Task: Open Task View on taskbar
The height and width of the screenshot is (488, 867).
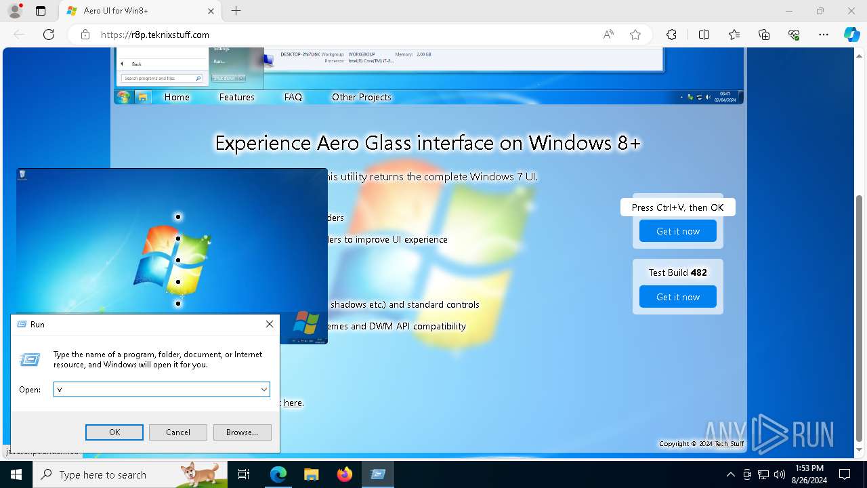Action: point(244,474)
